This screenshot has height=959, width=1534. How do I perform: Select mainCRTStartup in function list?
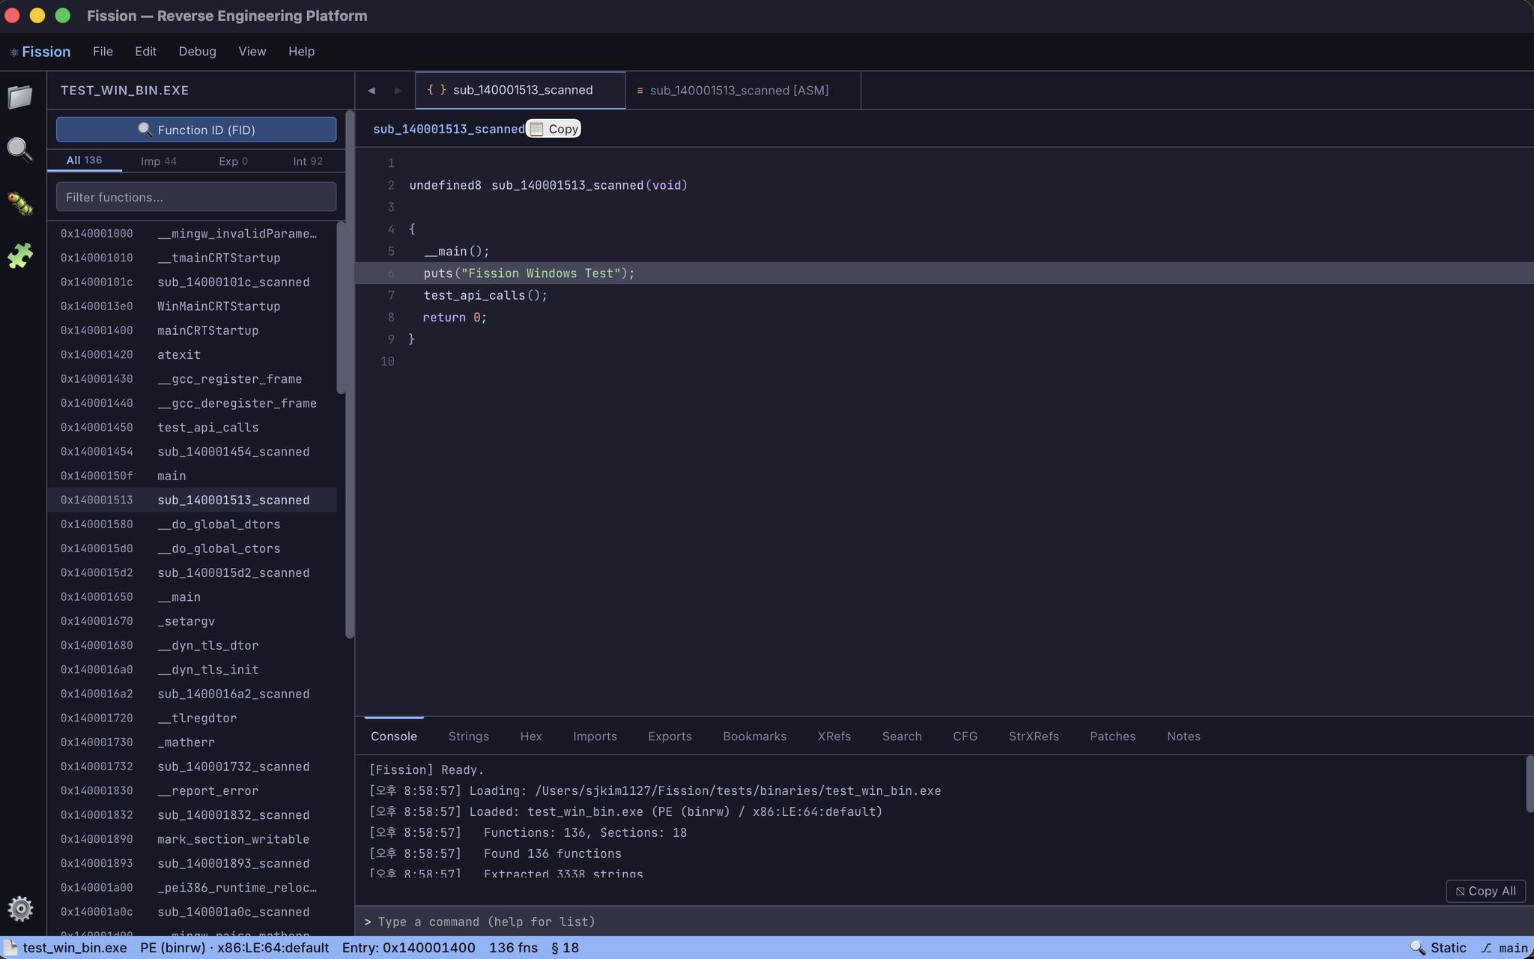click(x=192, y=330)
